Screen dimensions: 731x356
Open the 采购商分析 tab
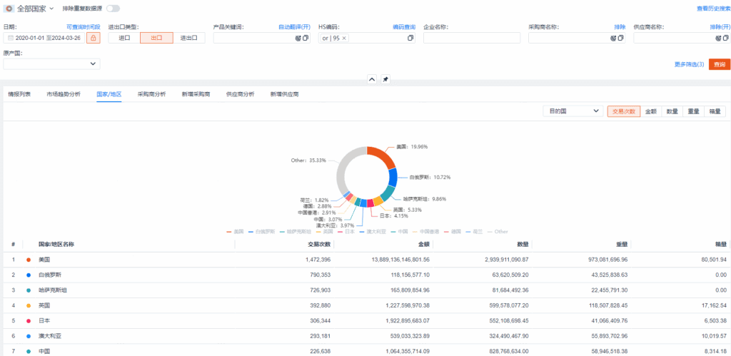151,94
